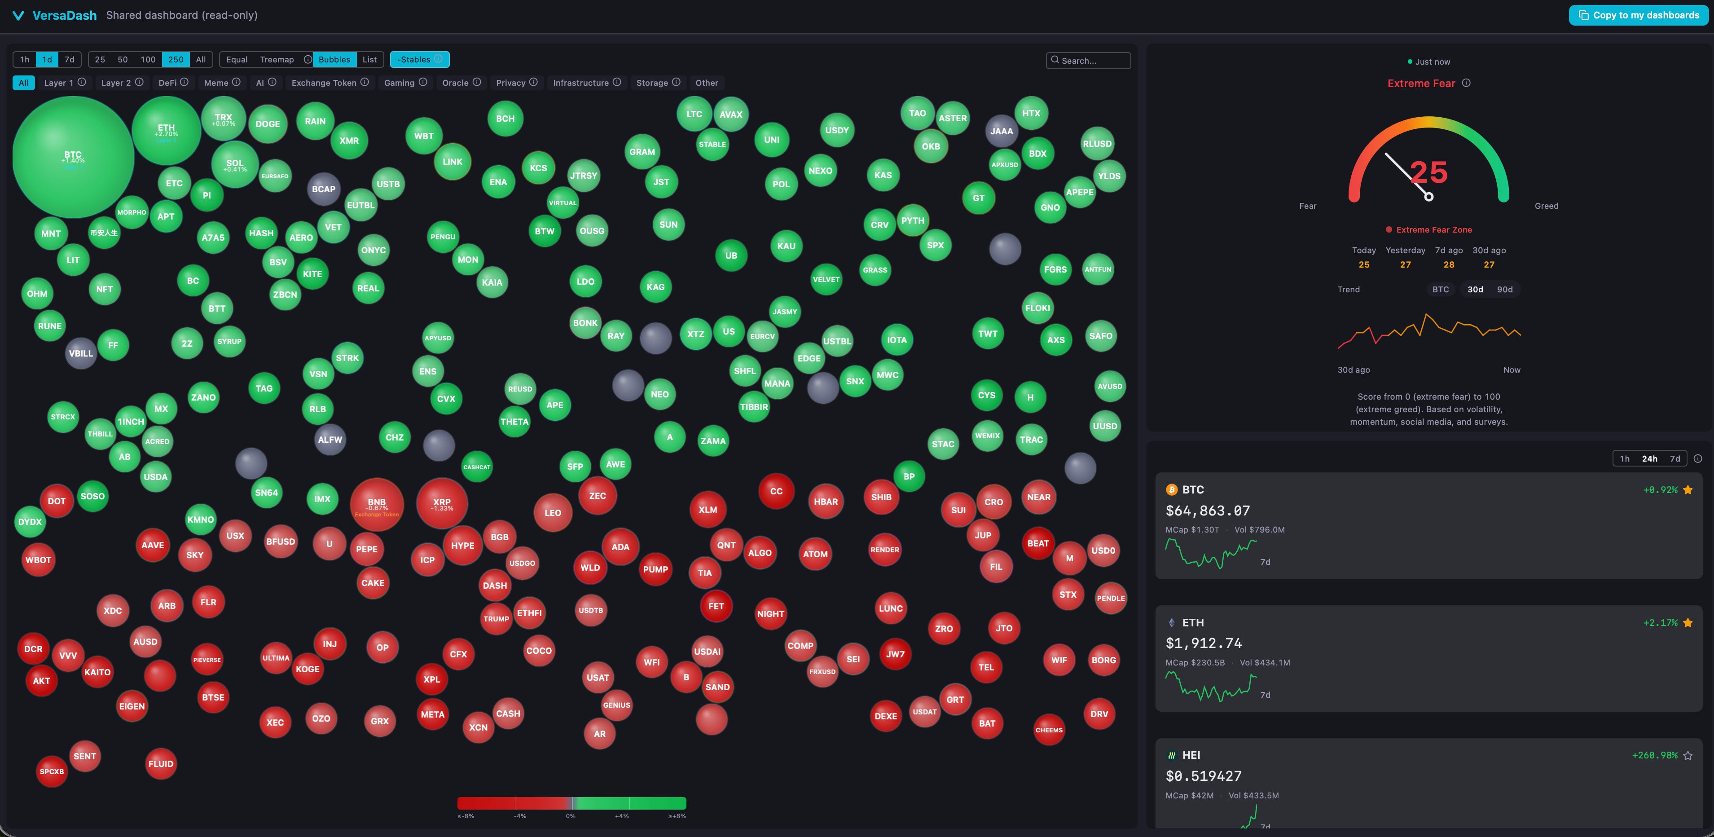Screen dimensions: 1714x837
Task: Set watchlist change to 1h
Action: pos(1625,458)
